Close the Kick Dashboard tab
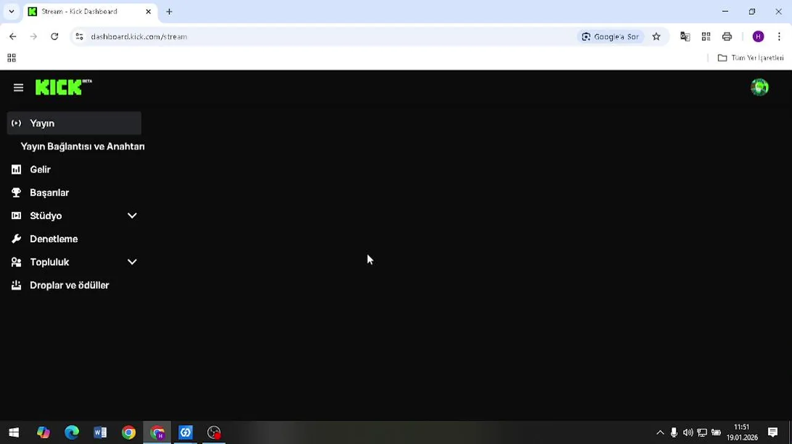 click(149, 11)
